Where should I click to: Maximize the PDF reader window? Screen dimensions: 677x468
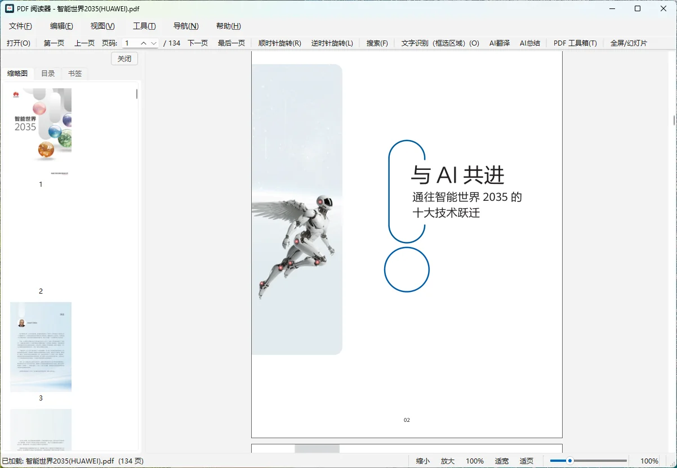(638, 8)
